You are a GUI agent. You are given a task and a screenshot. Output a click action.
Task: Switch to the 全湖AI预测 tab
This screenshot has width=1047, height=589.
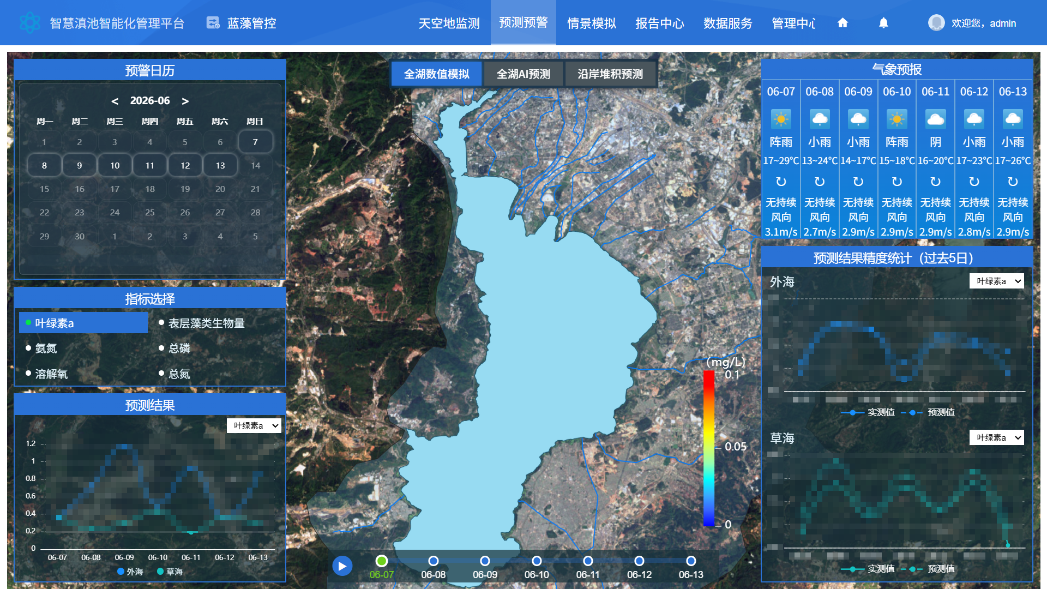(x=523, y=74)
